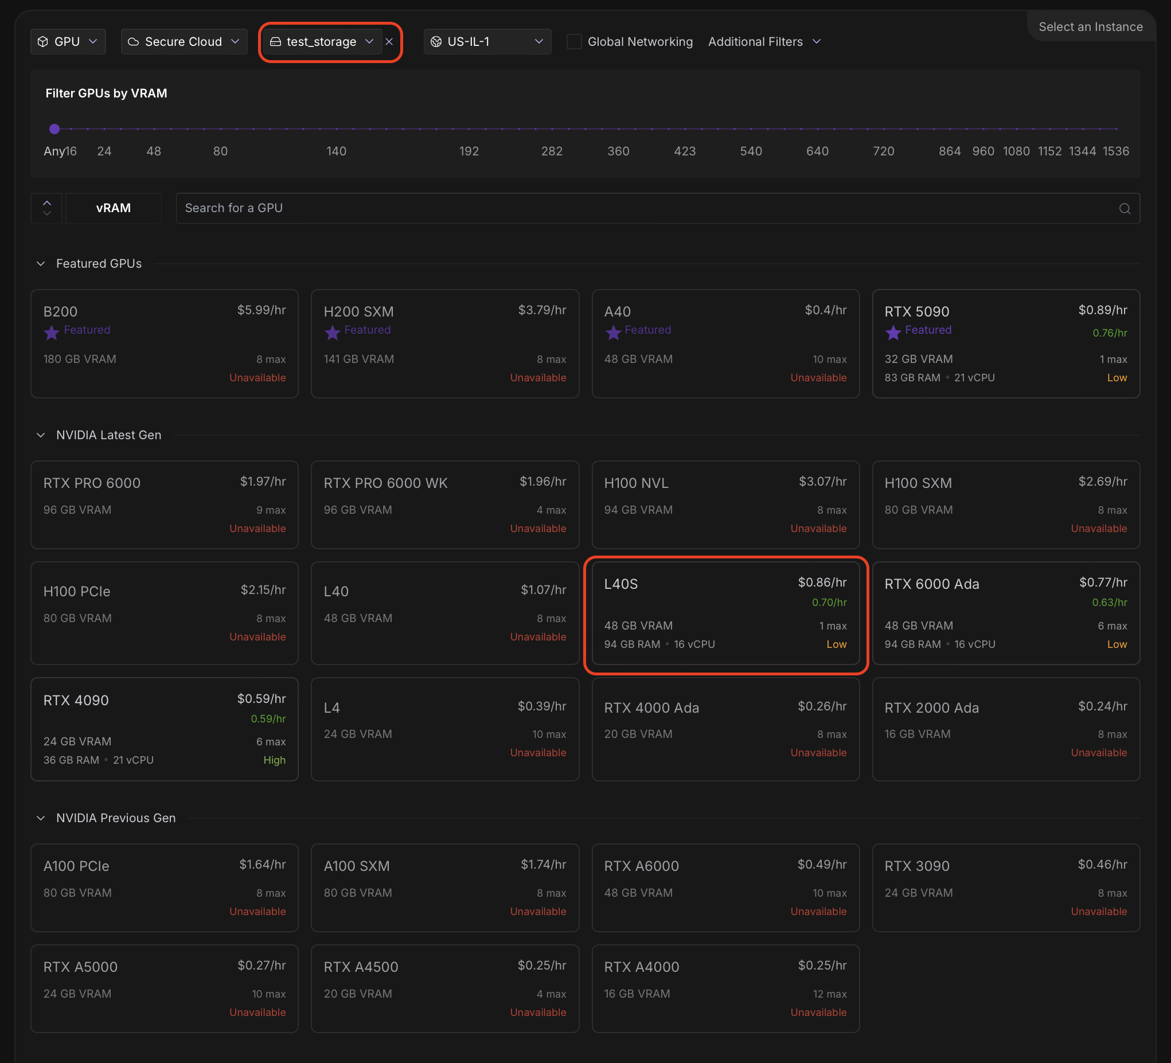
Task: Click the vRAM sort button
Action: (114, 208)
